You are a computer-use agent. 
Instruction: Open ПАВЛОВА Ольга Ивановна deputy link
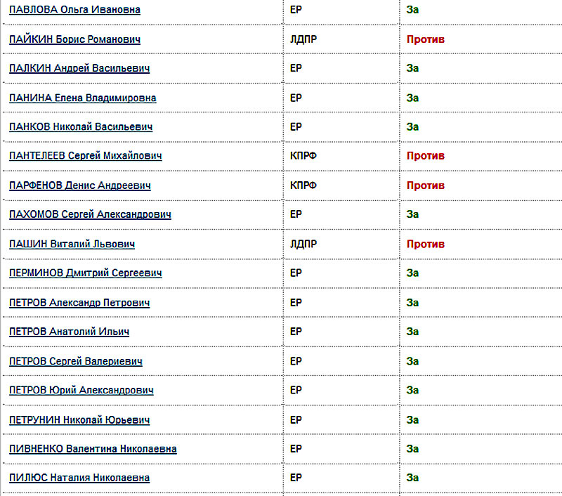tap(74, 10)
